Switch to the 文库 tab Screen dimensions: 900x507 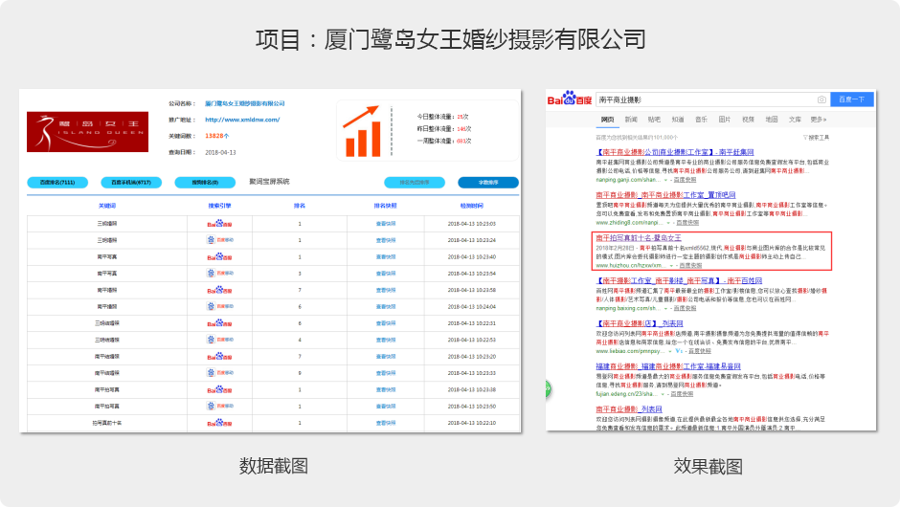pyautogui.click(x=795, y=120)
